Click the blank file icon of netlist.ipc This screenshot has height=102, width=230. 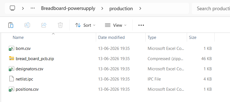pos(12,79)
